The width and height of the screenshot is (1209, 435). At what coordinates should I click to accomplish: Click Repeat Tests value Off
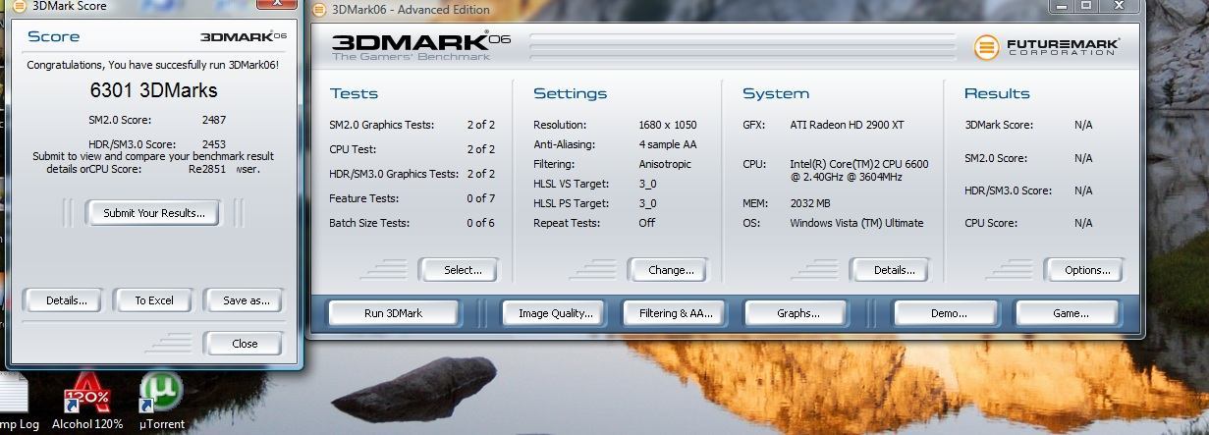pyautogui.click(x=647, y=223)
